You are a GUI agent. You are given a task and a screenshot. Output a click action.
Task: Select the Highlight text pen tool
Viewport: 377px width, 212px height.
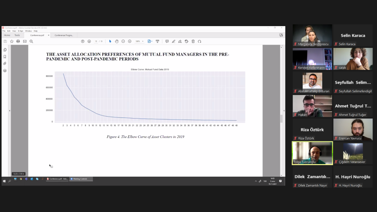(174, 41)
